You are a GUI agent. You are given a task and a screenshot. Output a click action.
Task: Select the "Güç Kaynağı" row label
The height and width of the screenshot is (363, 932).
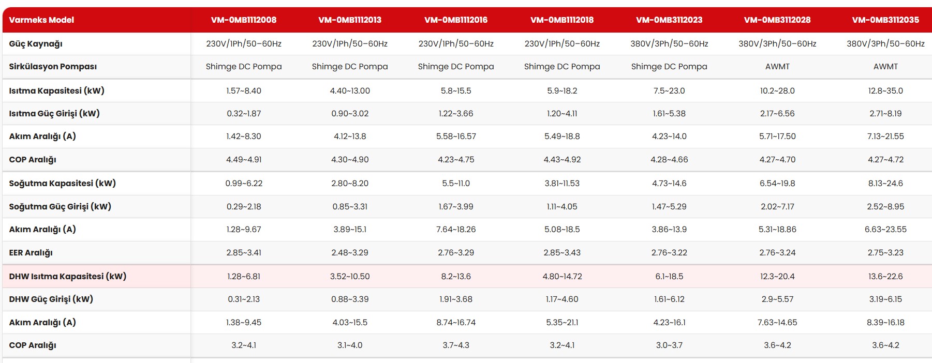tap(36, 44)
